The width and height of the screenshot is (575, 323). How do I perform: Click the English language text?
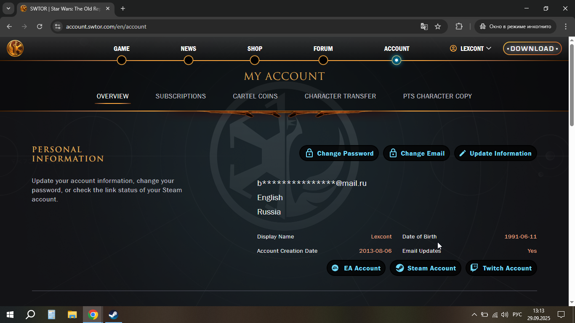(x=270, y=198)
